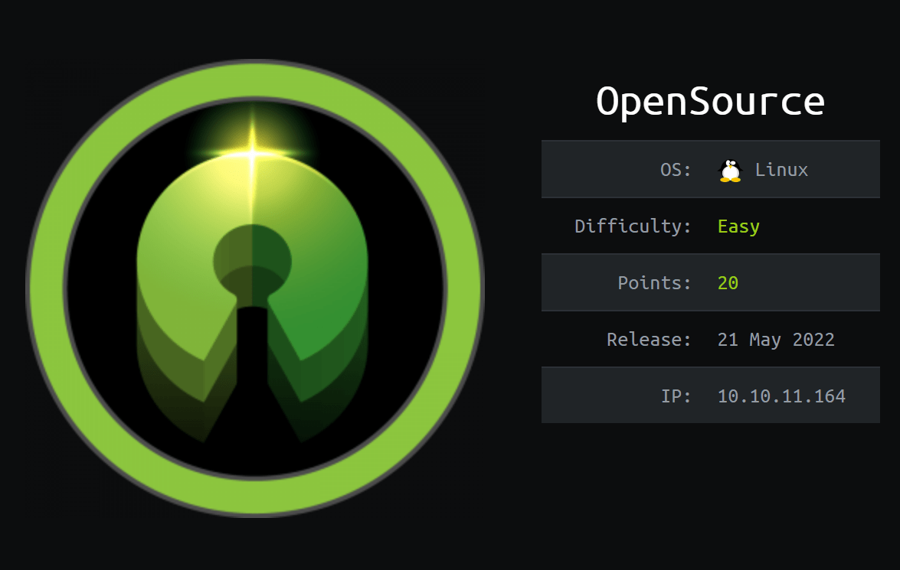900x570 pixels.
Task: Click the IP address 10.10.11.164
Action: [781, 396]
